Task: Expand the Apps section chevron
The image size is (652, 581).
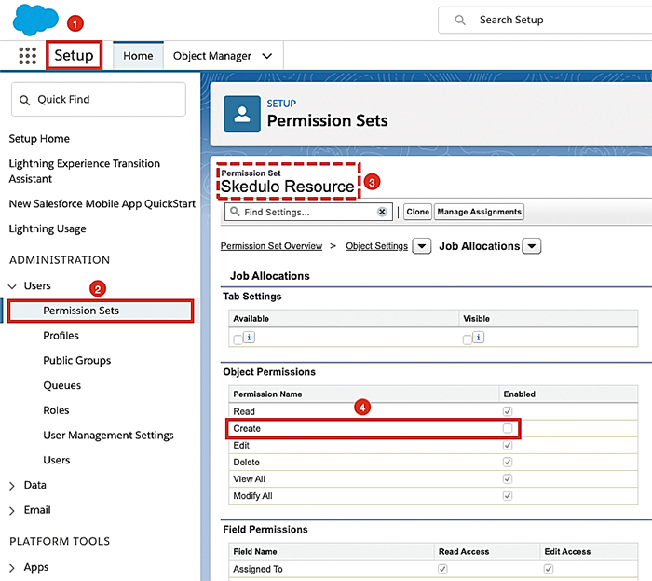Action: coord(12,568)
